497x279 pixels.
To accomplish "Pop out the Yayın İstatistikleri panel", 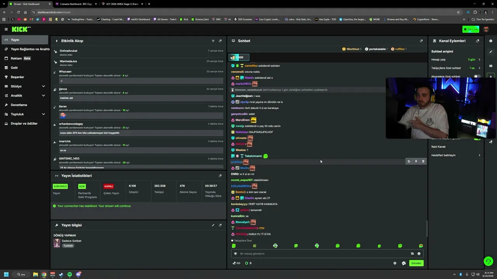I will point(220,176).
